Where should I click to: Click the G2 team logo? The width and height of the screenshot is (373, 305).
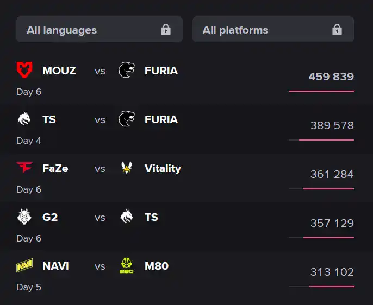pos(24,217)
